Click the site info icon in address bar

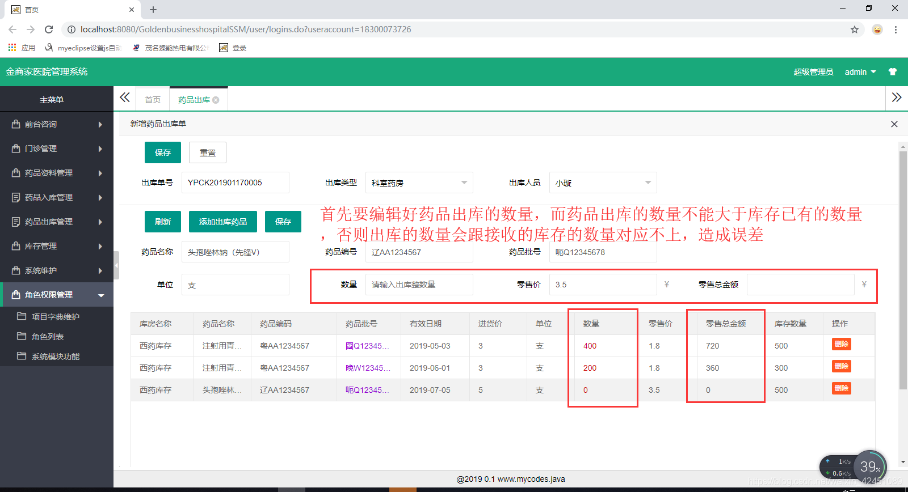pyautogui.click(x=72, y=29)
